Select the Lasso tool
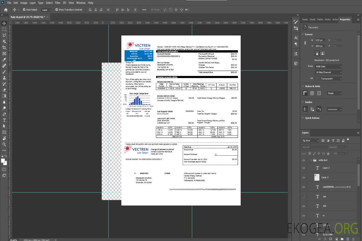The image size is (362, 241). 4,35
